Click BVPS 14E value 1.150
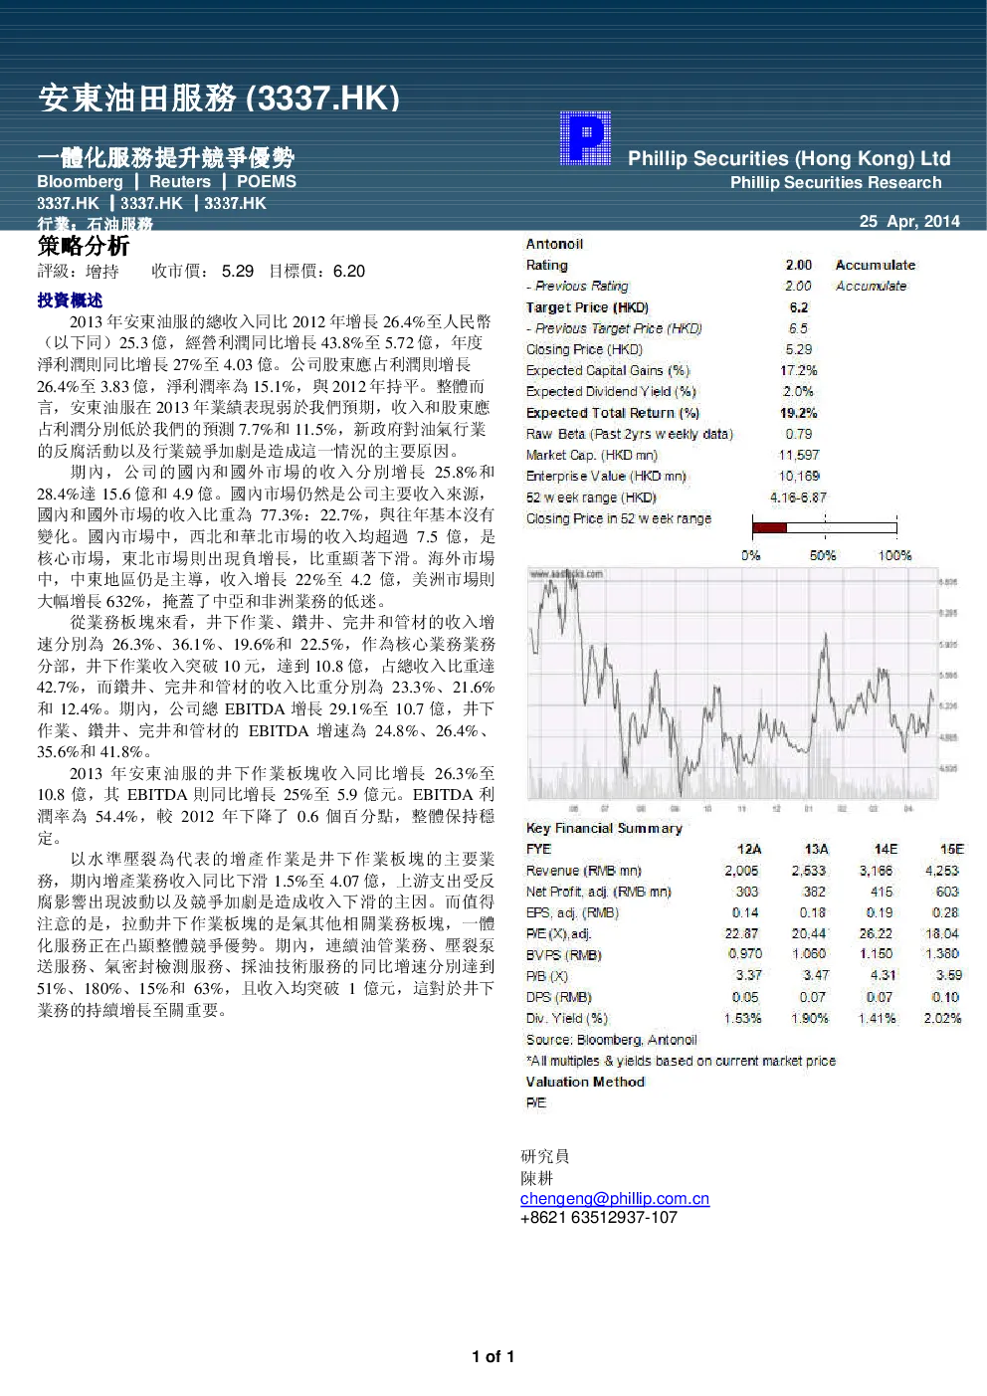The width and height of the screenshot is (987, 1396). [876, 954]
